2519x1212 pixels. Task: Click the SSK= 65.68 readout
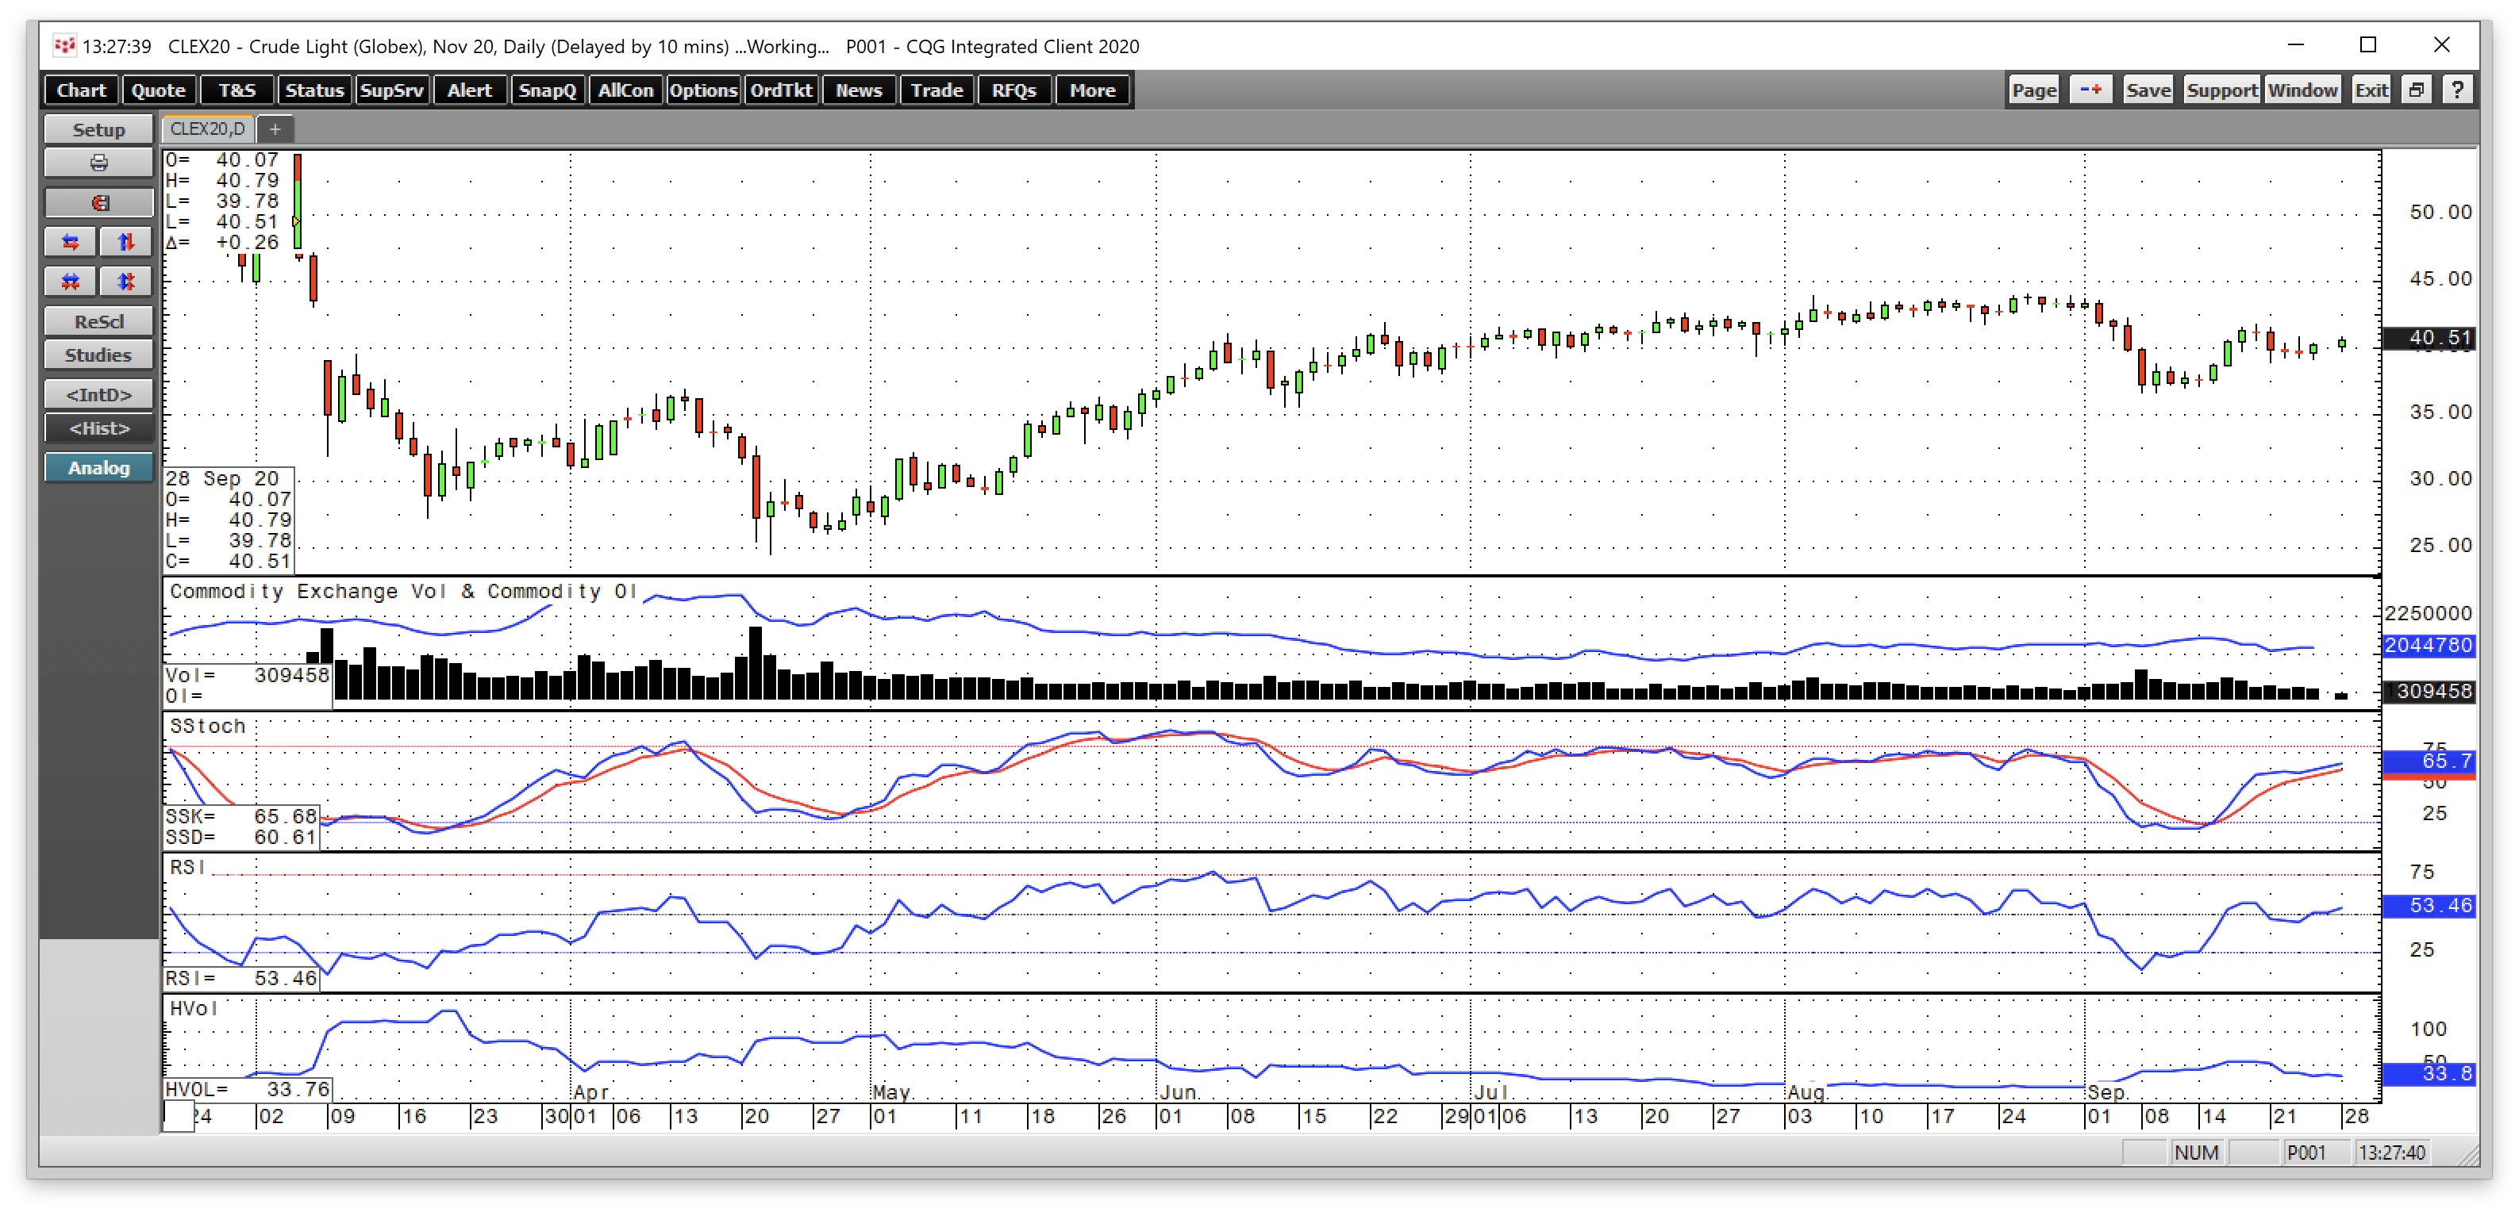click(x=240, y=816)
